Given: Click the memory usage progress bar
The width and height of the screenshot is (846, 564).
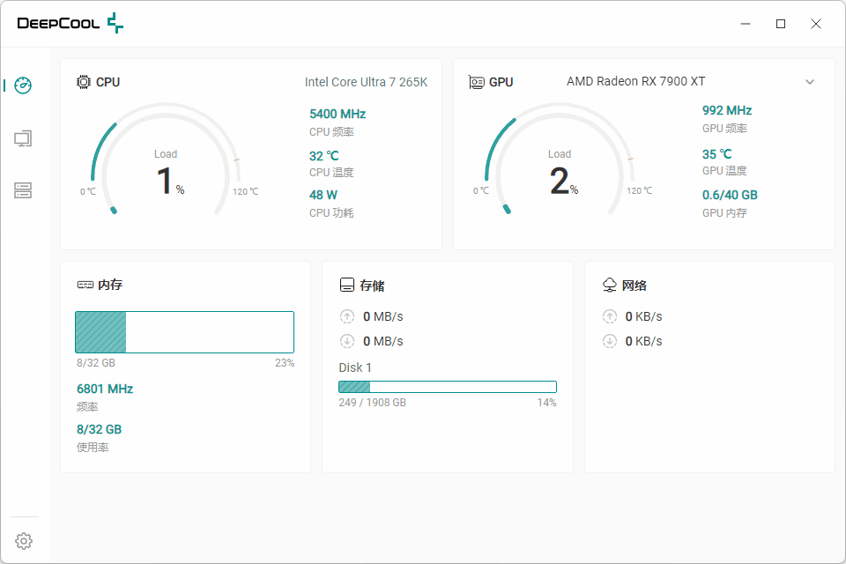Looking at the screenshot, I should pyautogui.click(x=184, y=332).
